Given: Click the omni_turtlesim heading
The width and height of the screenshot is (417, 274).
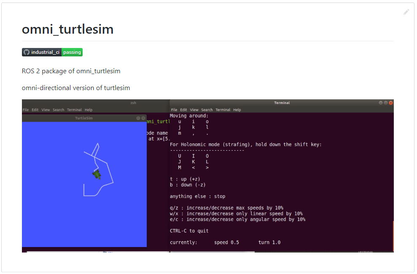Looking at the screenshot, I should 67,29.
